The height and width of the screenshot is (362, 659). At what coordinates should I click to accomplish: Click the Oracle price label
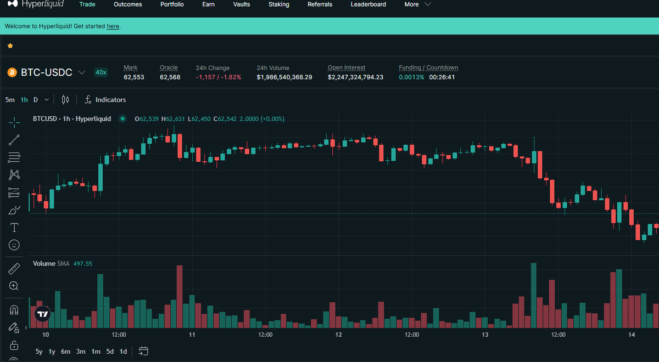(x=169, y=68)
